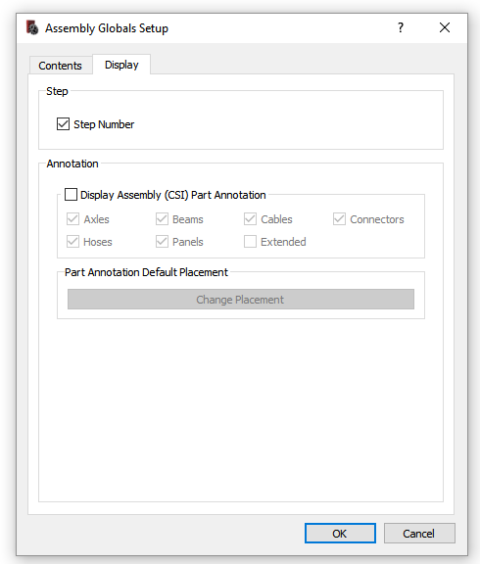Switch to the Contents tab
The height and width of the screenshot is (564, 480).
[60, 66]
